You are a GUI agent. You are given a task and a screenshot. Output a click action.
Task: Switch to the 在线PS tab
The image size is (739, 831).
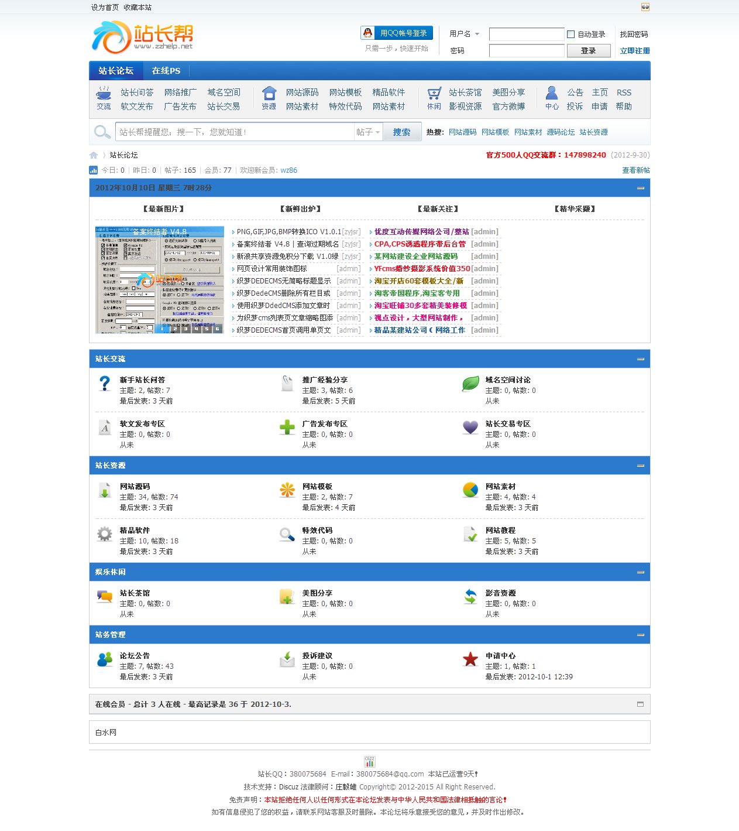pyautogui.click(x=166, y=71)
